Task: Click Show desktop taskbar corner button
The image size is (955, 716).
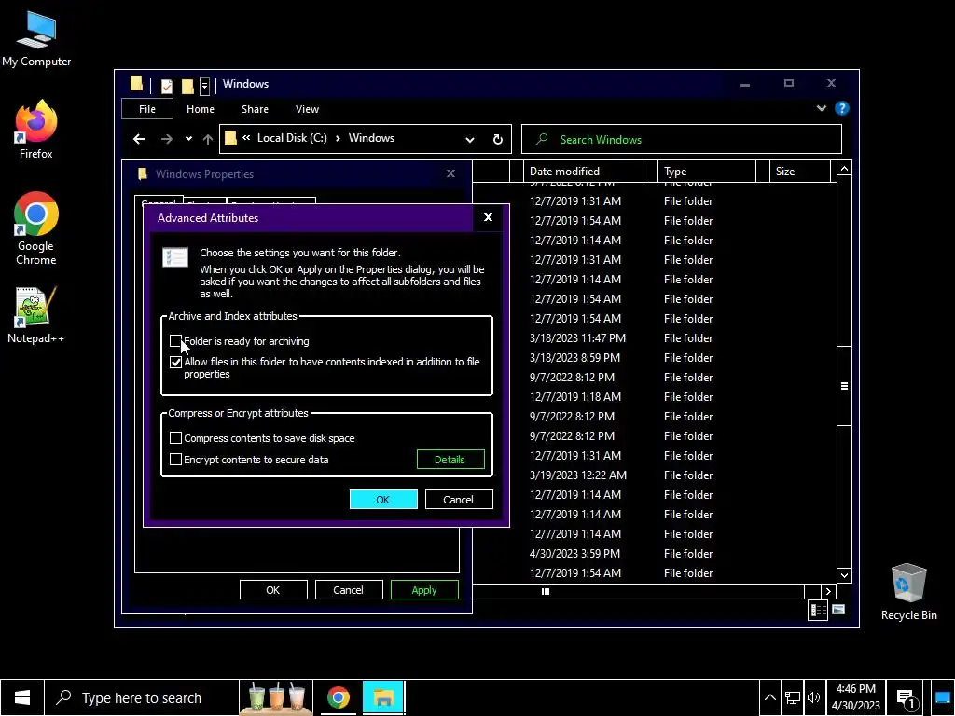Action: (x=942, y=697)
